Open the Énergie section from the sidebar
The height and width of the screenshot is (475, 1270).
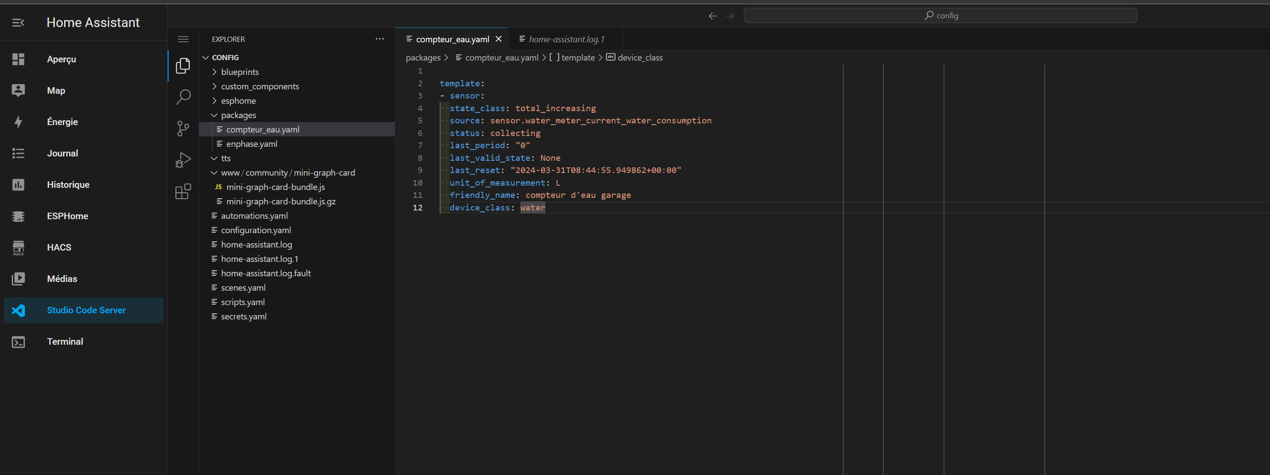coord(62,122)
